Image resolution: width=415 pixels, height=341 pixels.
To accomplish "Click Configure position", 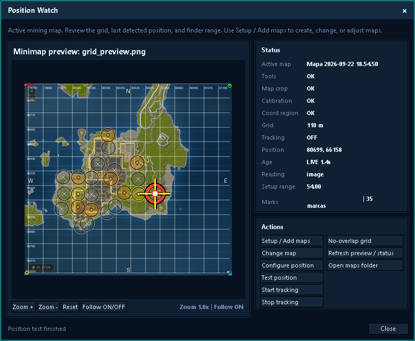I will [292, 265].
